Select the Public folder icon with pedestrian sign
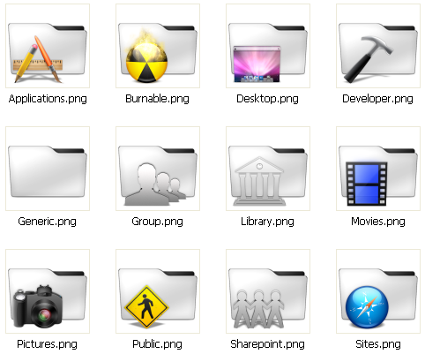This screenshot has width=425, height=354. (x=158, y=291)
